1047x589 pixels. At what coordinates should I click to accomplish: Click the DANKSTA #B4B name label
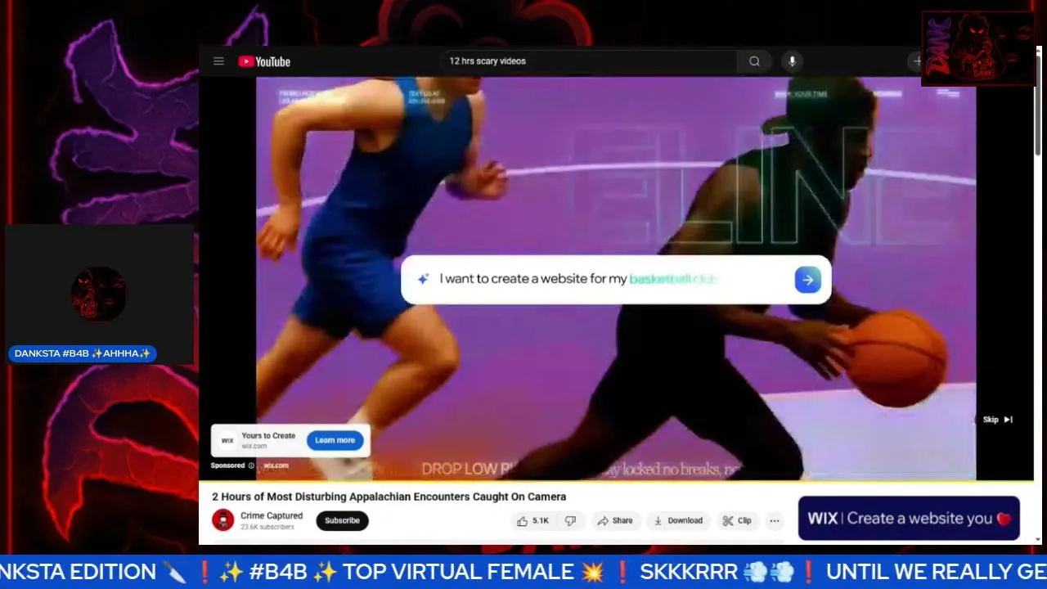pos(83,353)
